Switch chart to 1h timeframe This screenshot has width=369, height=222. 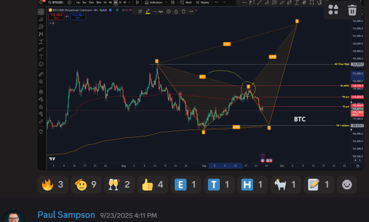105,2
